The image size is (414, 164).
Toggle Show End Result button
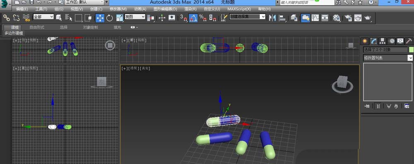click(378, 106)
